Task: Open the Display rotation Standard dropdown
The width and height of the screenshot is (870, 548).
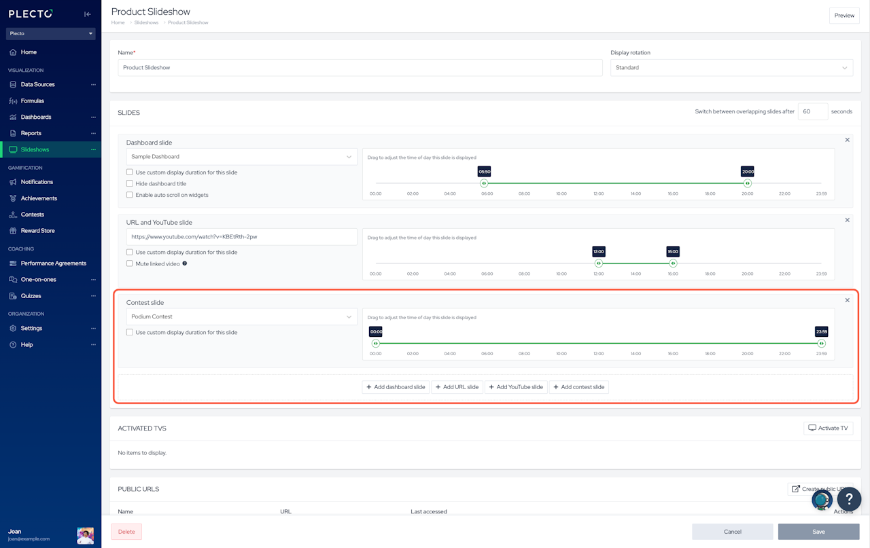Action: 731,68
